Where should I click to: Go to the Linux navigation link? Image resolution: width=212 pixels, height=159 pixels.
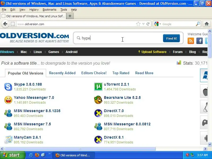pos(38,52)
